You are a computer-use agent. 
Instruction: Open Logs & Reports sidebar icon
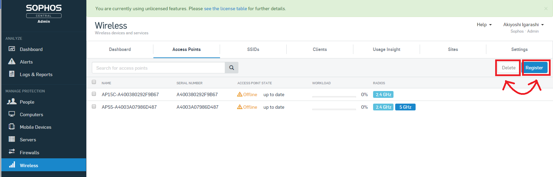coord(12,74)
